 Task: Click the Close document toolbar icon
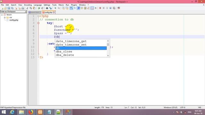click(16, 8)
